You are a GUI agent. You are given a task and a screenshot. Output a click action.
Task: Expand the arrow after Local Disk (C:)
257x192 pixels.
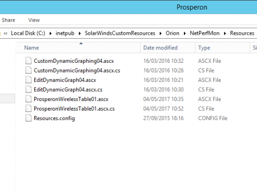(50, 33)
